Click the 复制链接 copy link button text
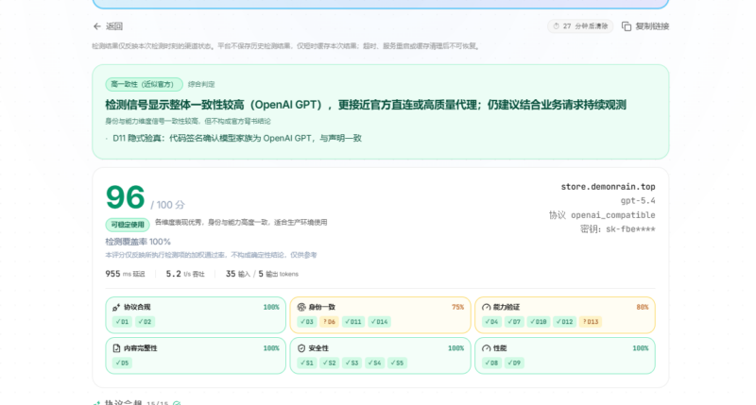 click(652, 26)
